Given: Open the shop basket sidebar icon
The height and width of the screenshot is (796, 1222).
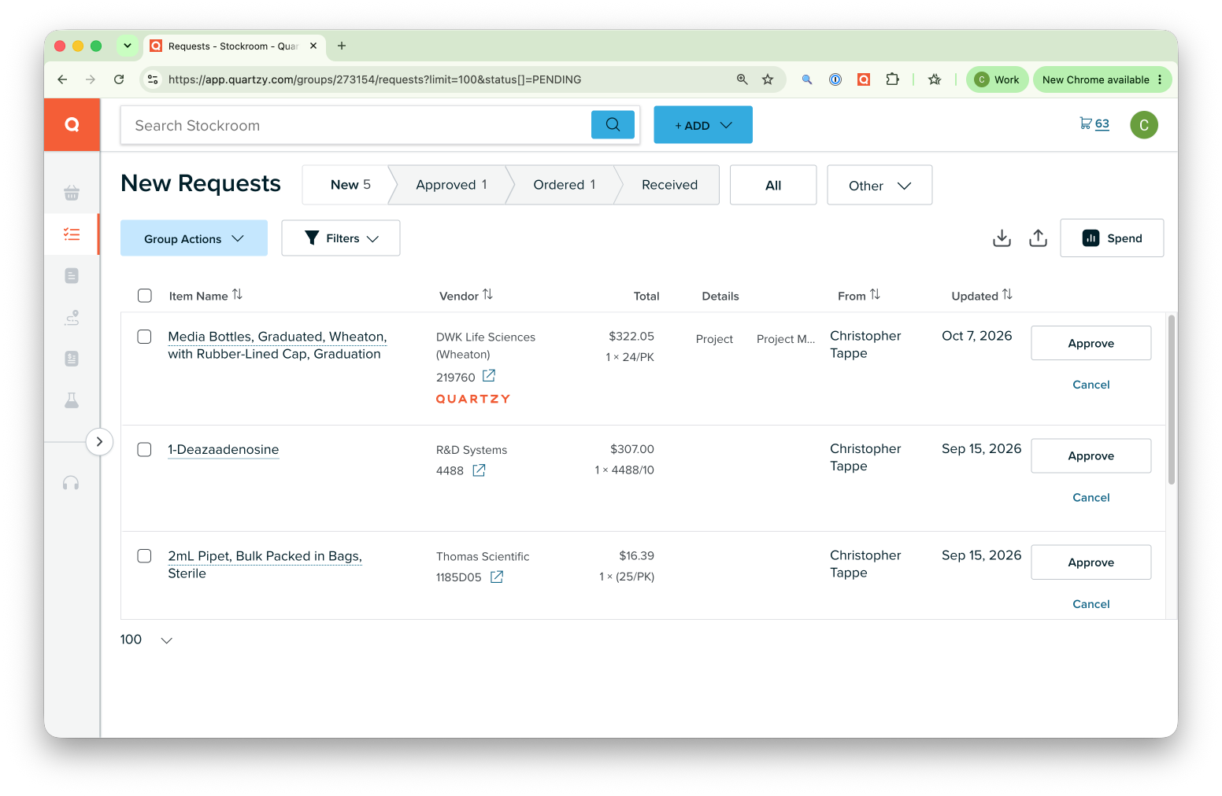Looking at the screenshot, I should click(x=72, y=192).
